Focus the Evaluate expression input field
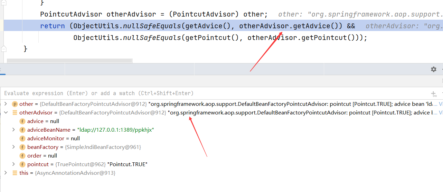 214,93
